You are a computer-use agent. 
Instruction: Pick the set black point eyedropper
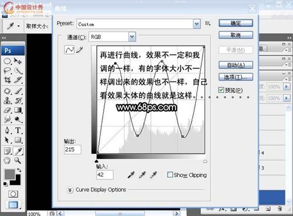pyautogui.click(x=131, y=174)
